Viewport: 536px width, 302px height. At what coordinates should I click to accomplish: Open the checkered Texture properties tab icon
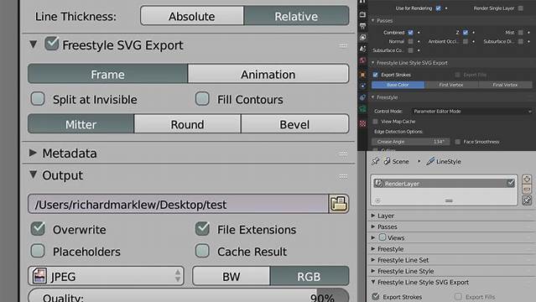(x=362, y=123)
